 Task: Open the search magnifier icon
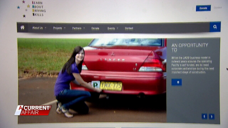tap(215, 27)
